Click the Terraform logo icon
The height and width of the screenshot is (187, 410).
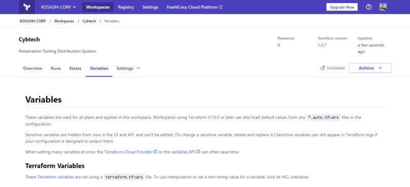(x=27, y=7)
